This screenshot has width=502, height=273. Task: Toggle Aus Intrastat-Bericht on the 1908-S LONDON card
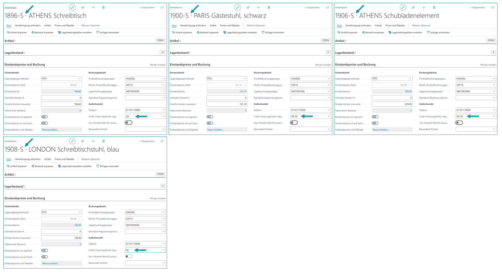coord(129,256)
